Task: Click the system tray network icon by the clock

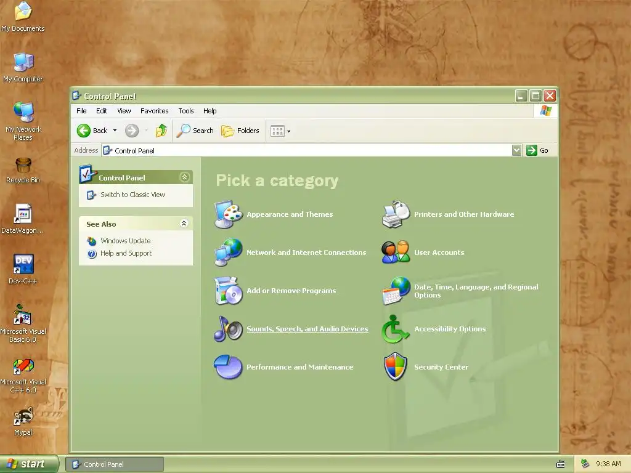Action: click(585, 464)
